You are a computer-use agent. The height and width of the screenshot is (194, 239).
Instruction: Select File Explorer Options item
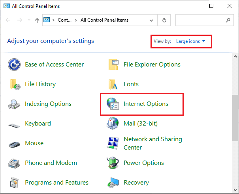[152, 65]
